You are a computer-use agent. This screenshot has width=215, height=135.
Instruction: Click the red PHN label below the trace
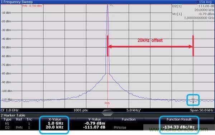point(107,103)
